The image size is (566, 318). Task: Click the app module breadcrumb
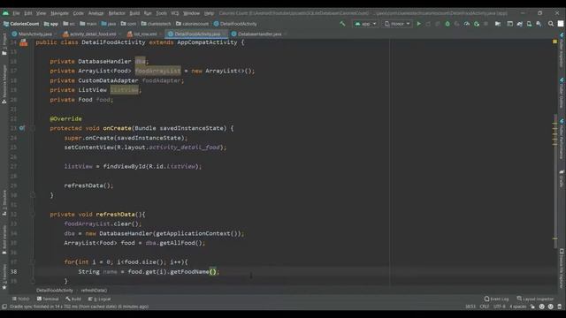51,24
